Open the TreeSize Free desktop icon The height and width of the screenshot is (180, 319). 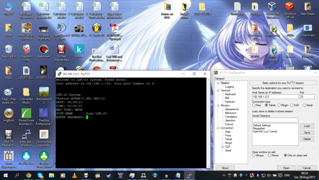[26, 158]
